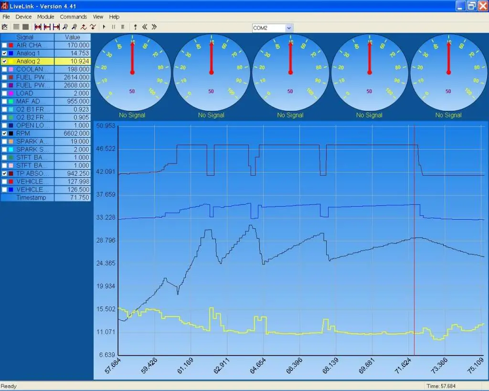This screenshot has width=489, height=391.
Task: Click the first gauge dial from left
Action: point(132,73)
